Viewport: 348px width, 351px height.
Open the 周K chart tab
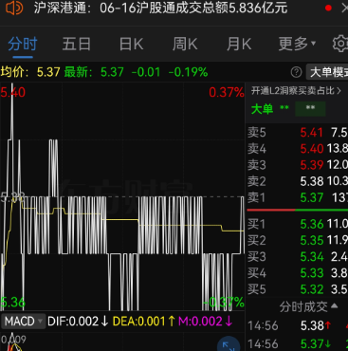click(x=185, y=44)
